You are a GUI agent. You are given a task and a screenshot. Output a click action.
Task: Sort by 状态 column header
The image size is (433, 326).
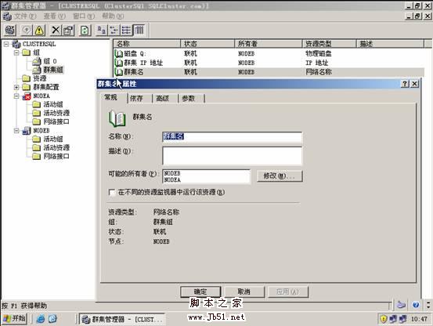207,44
